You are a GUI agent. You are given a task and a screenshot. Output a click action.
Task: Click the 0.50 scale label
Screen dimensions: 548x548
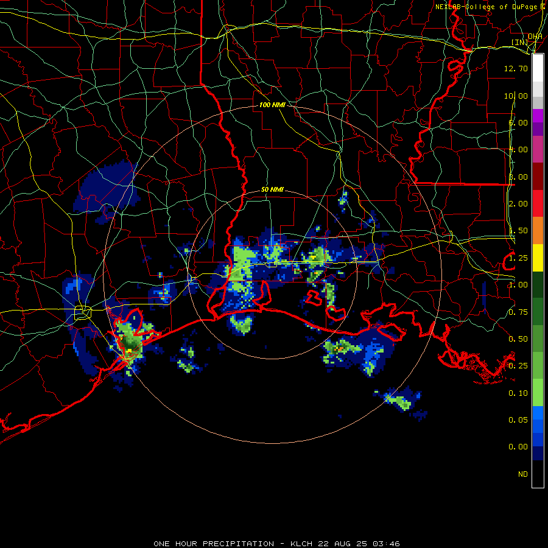[x=518, y=339]
